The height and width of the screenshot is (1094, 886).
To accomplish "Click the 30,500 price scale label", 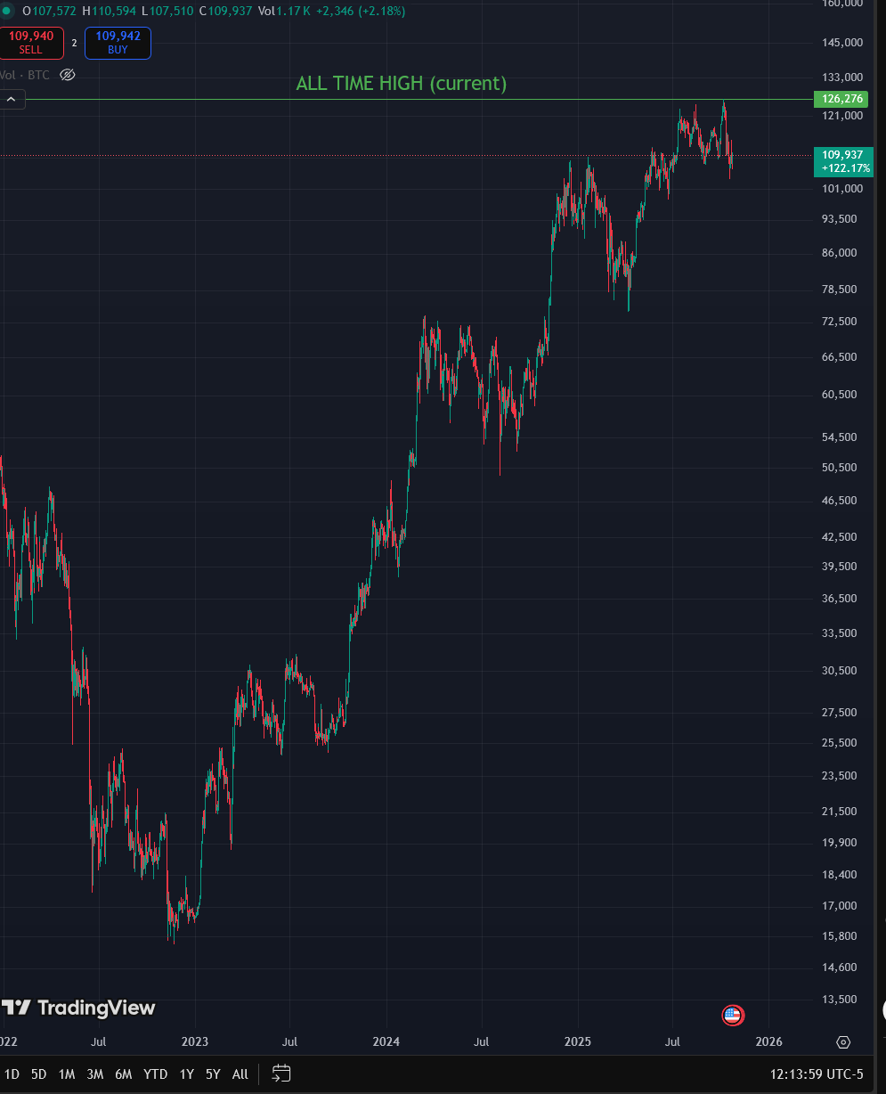I will tap(840, 671).
